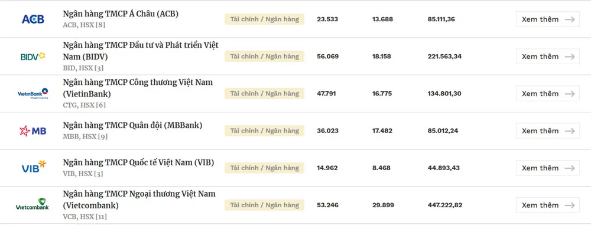Viewport: 591px width, 226px height.
Task: Open the Ngân hàng TMCP Á Châu (ACB) title
Action: [x=121, y=14]
